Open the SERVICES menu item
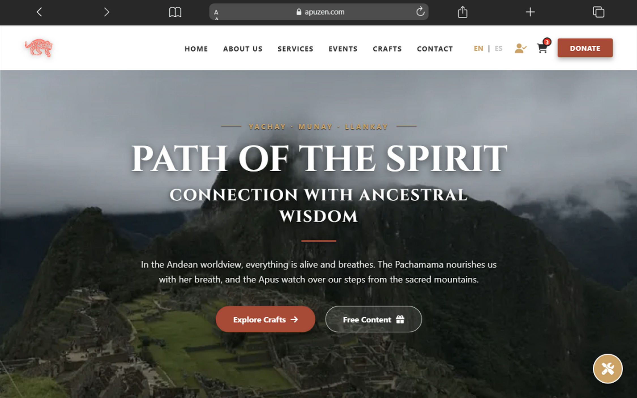 pos(295,49)
